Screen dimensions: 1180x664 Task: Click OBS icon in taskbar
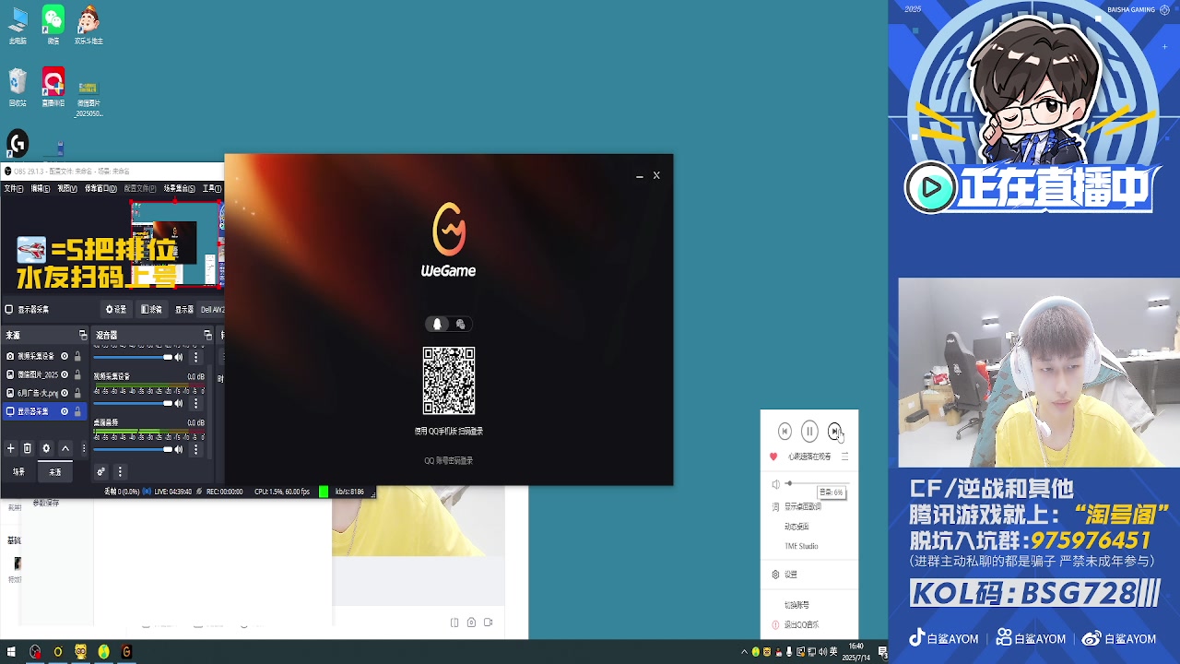coord(35,652)
